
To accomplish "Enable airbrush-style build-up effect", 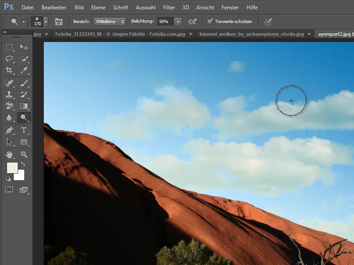I will click(x=192, y=22).
